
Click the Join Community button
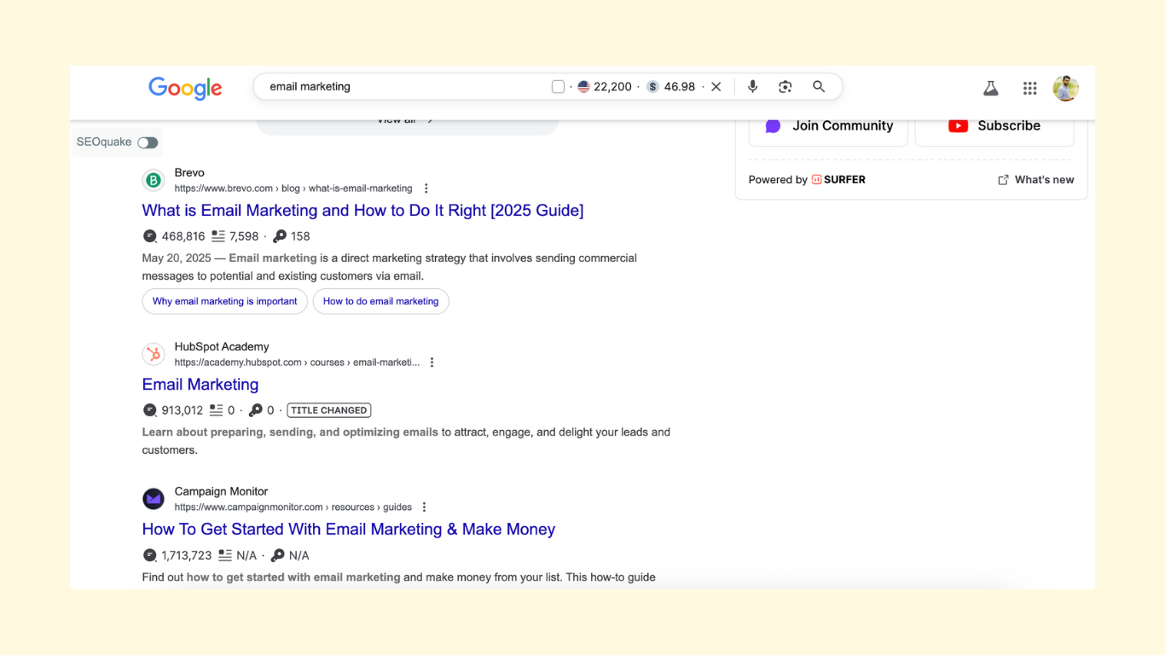click(x=828, y=126)
